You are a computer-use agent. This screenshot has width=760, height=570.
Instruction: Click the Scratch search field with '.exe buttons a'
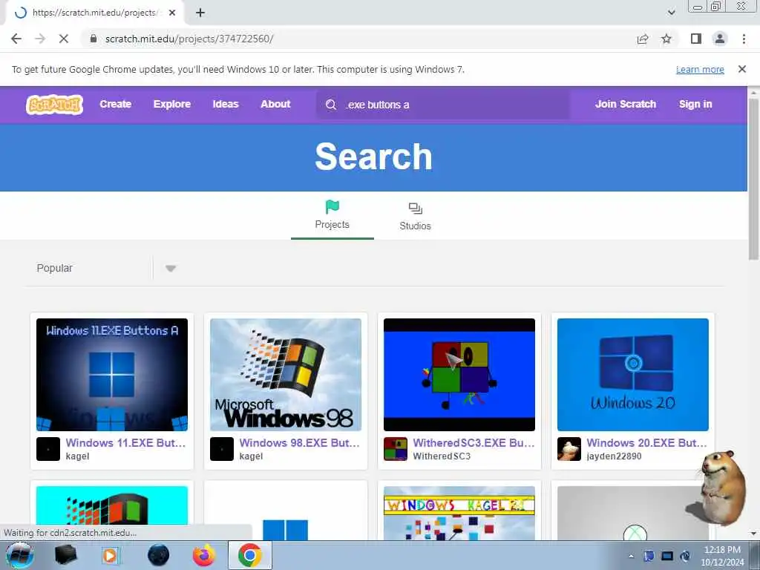click(x=443, y=105)
